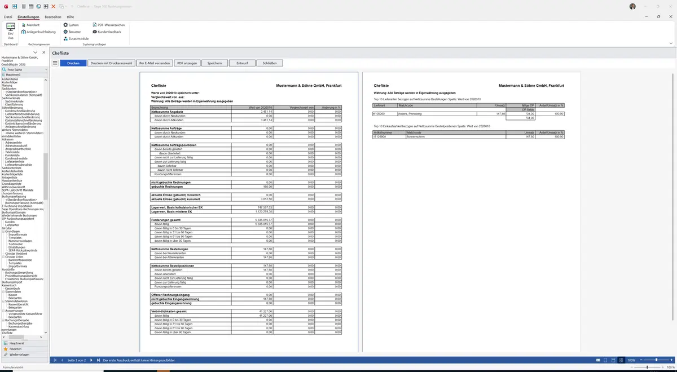
Task: Open Favoriten in sidebar
Action: [24, 349]
